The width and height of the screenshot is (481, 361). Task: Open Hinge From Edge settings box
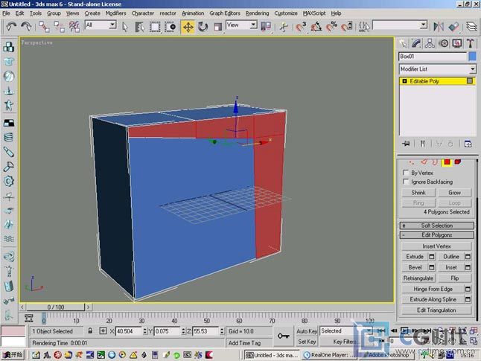click(x=468, y=289)
